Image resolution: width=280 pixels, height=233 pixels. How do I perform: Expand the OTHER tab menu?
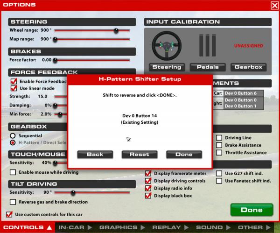click(x=253, y=228)
